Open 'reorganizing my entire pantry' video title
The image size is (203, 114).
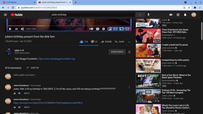coord(176,60)
